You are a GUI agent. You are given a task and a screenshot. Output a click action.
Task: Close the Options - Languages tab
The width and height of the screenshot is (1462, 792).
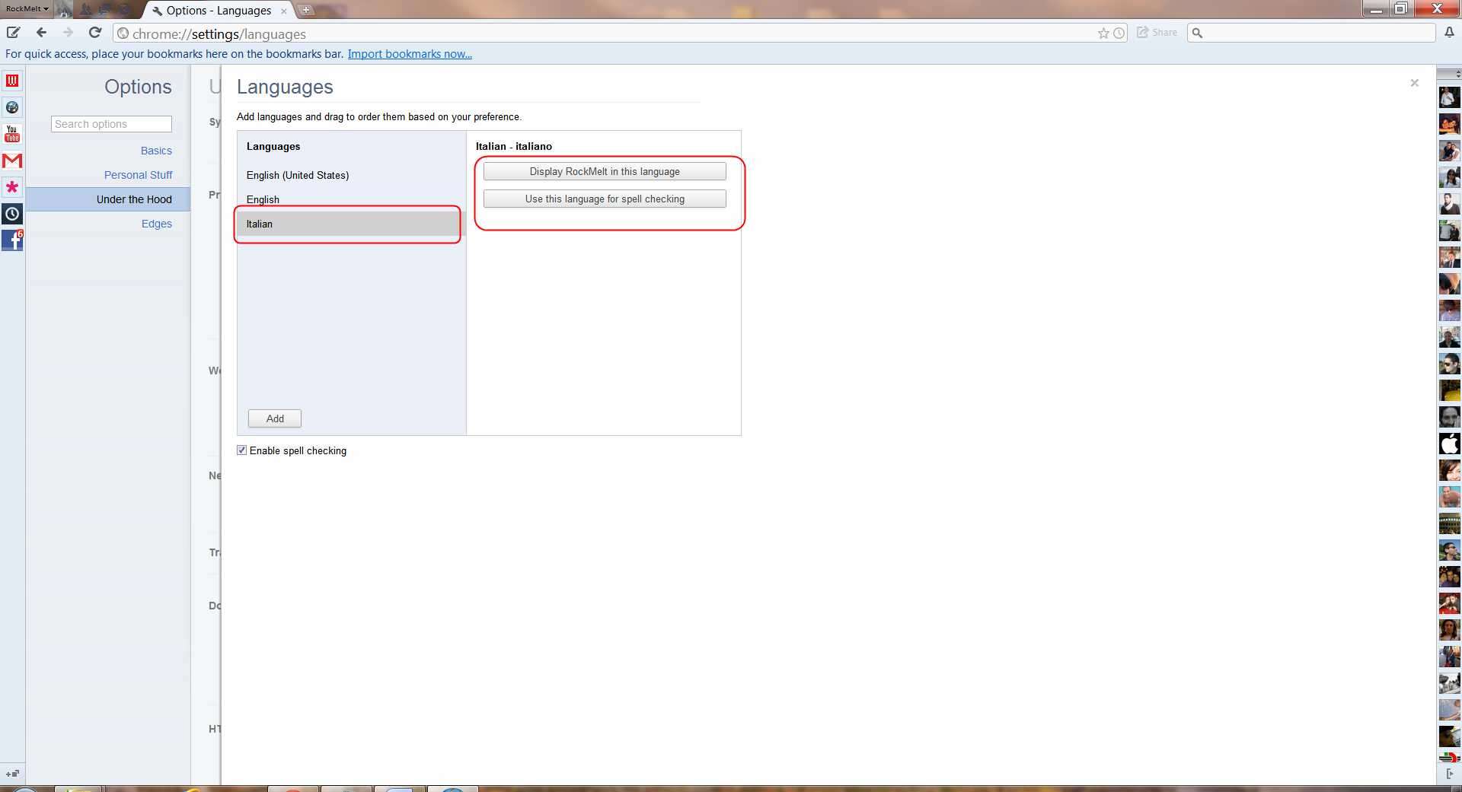[x=284, y=11]
